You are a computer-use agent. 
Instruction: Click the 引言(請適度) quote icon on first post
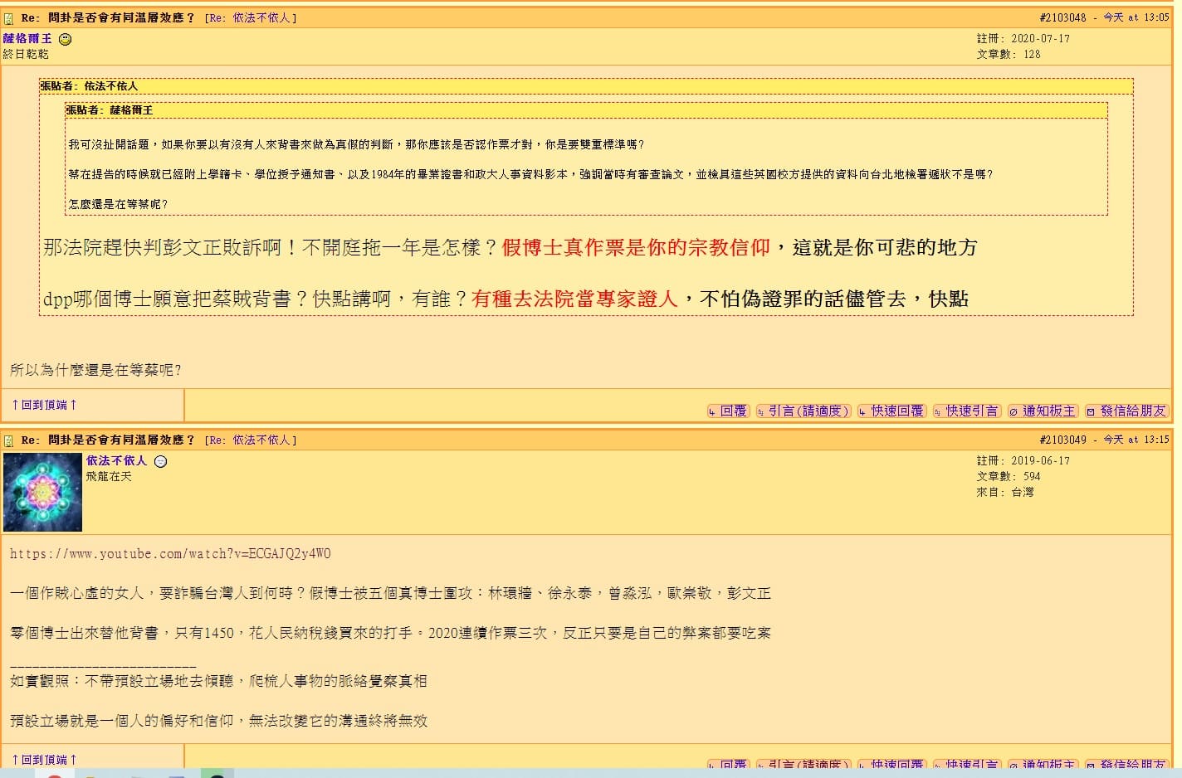point(761,411)
